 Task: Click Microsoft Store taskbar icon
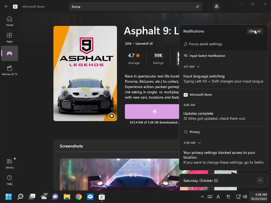[102, 197]
